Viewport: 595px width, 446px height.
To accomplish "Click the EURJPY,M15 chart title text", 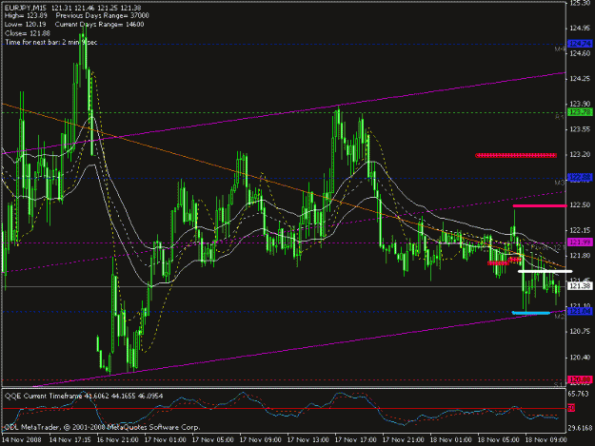I will [x=26, y=8].
